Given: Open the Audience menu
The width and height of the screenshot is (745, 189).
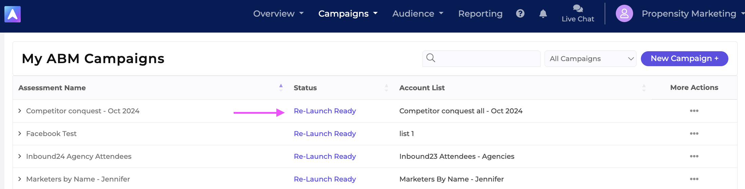Looking at the screenshot, I should pyautogui.click(x=418, y=14).
